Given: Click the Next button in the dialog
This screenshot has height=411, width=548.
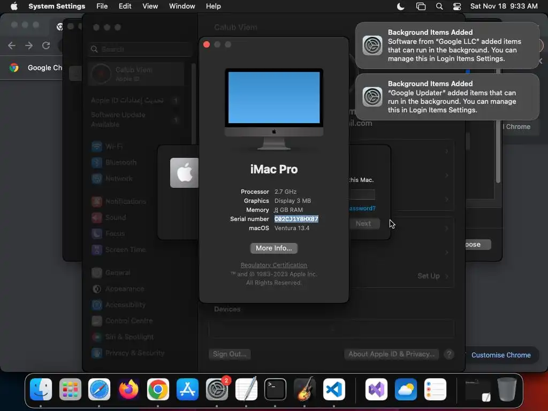Looking at the screenshot, I should tap(363, 224).
